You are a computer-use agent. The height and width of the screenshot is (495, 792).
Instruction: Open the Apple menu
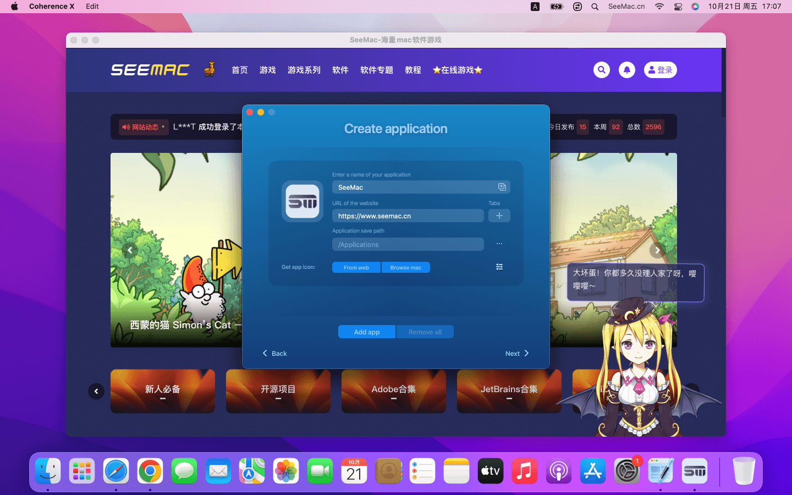coord(14,7)
